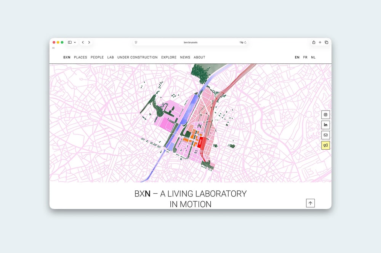Click the email envelope icon
The width and height of the screenshot is (381, 253).
point(326,135)
